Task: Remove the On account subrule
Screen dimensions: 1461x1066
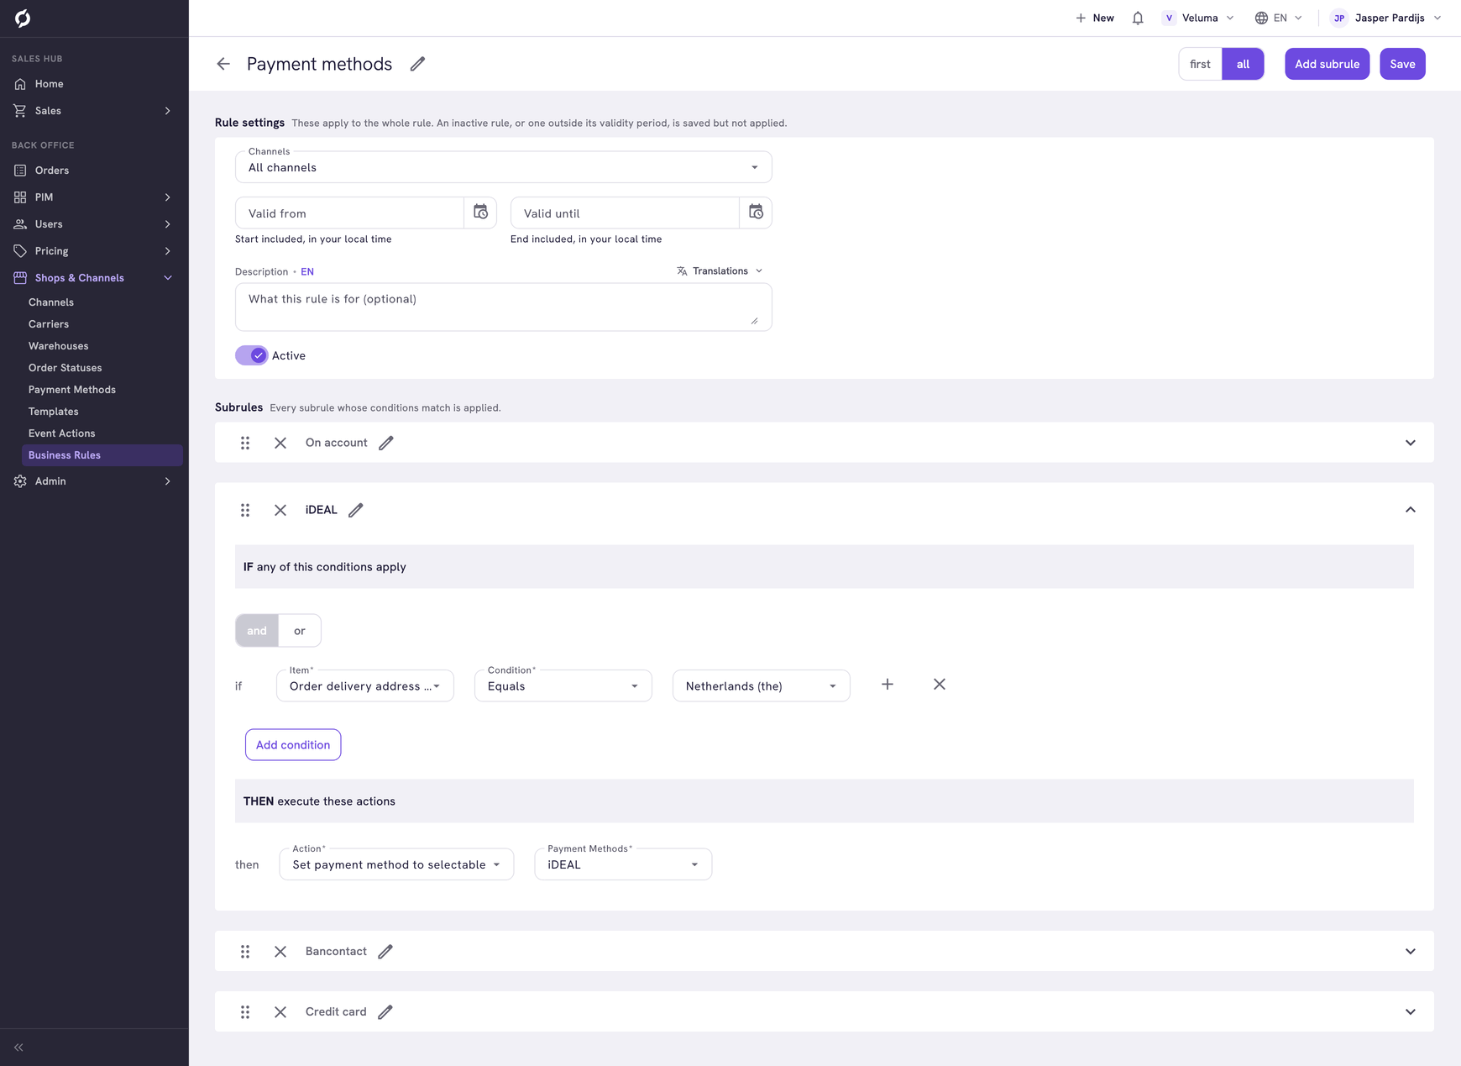Action: pos(280,443)
